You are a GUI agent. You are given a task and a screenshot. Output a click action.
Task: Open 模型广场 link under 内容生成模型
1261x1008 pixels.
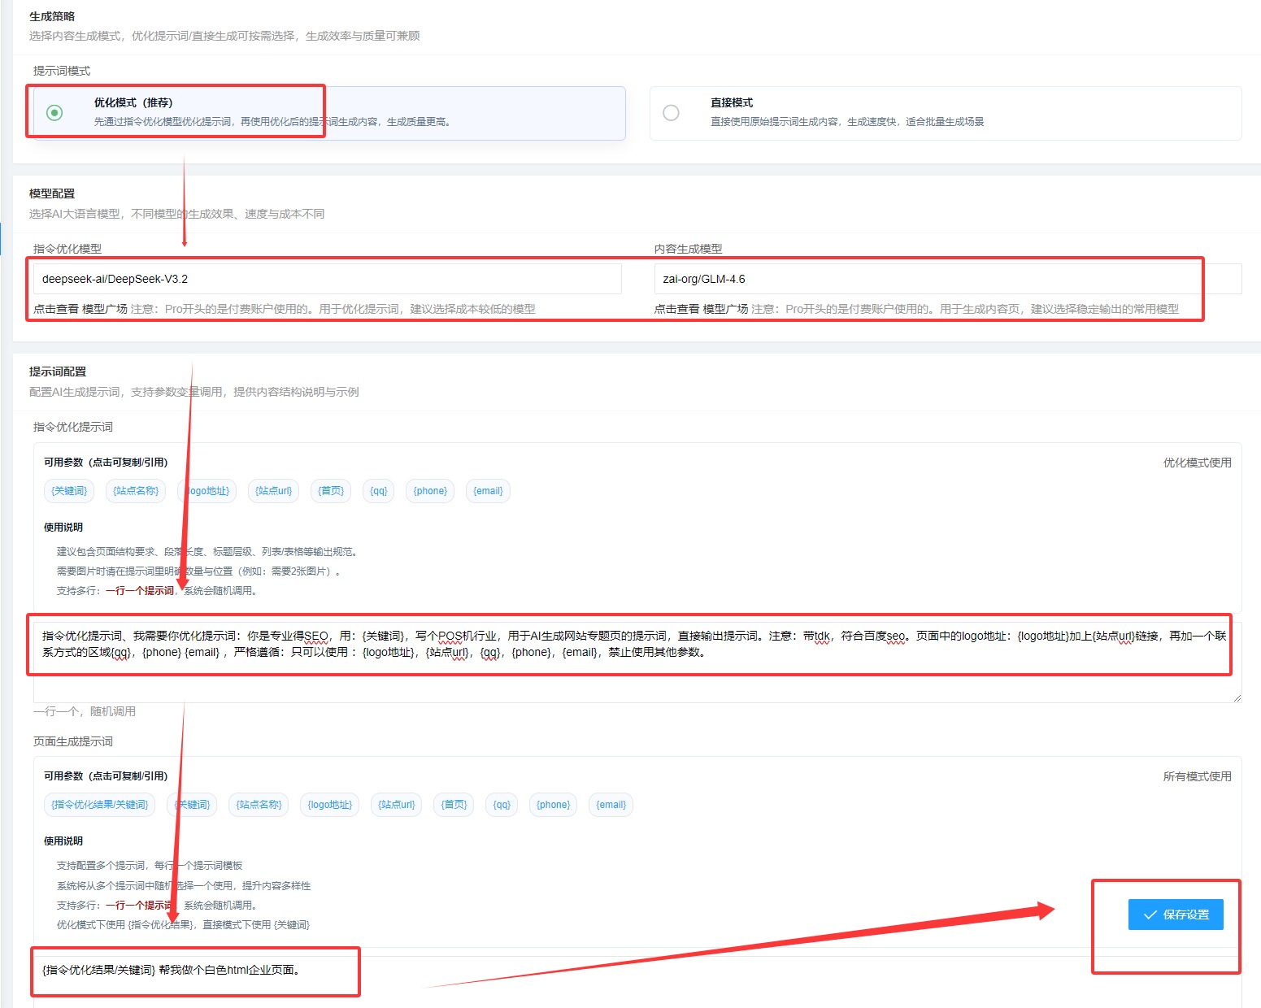pos(724,309)
